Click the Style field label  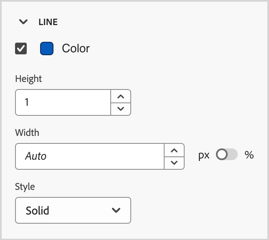click(25, 186)
